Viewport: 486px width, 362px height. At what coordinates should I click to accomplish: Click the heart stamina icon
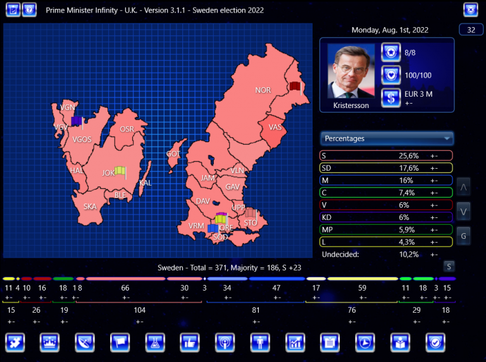pos(390,75)
